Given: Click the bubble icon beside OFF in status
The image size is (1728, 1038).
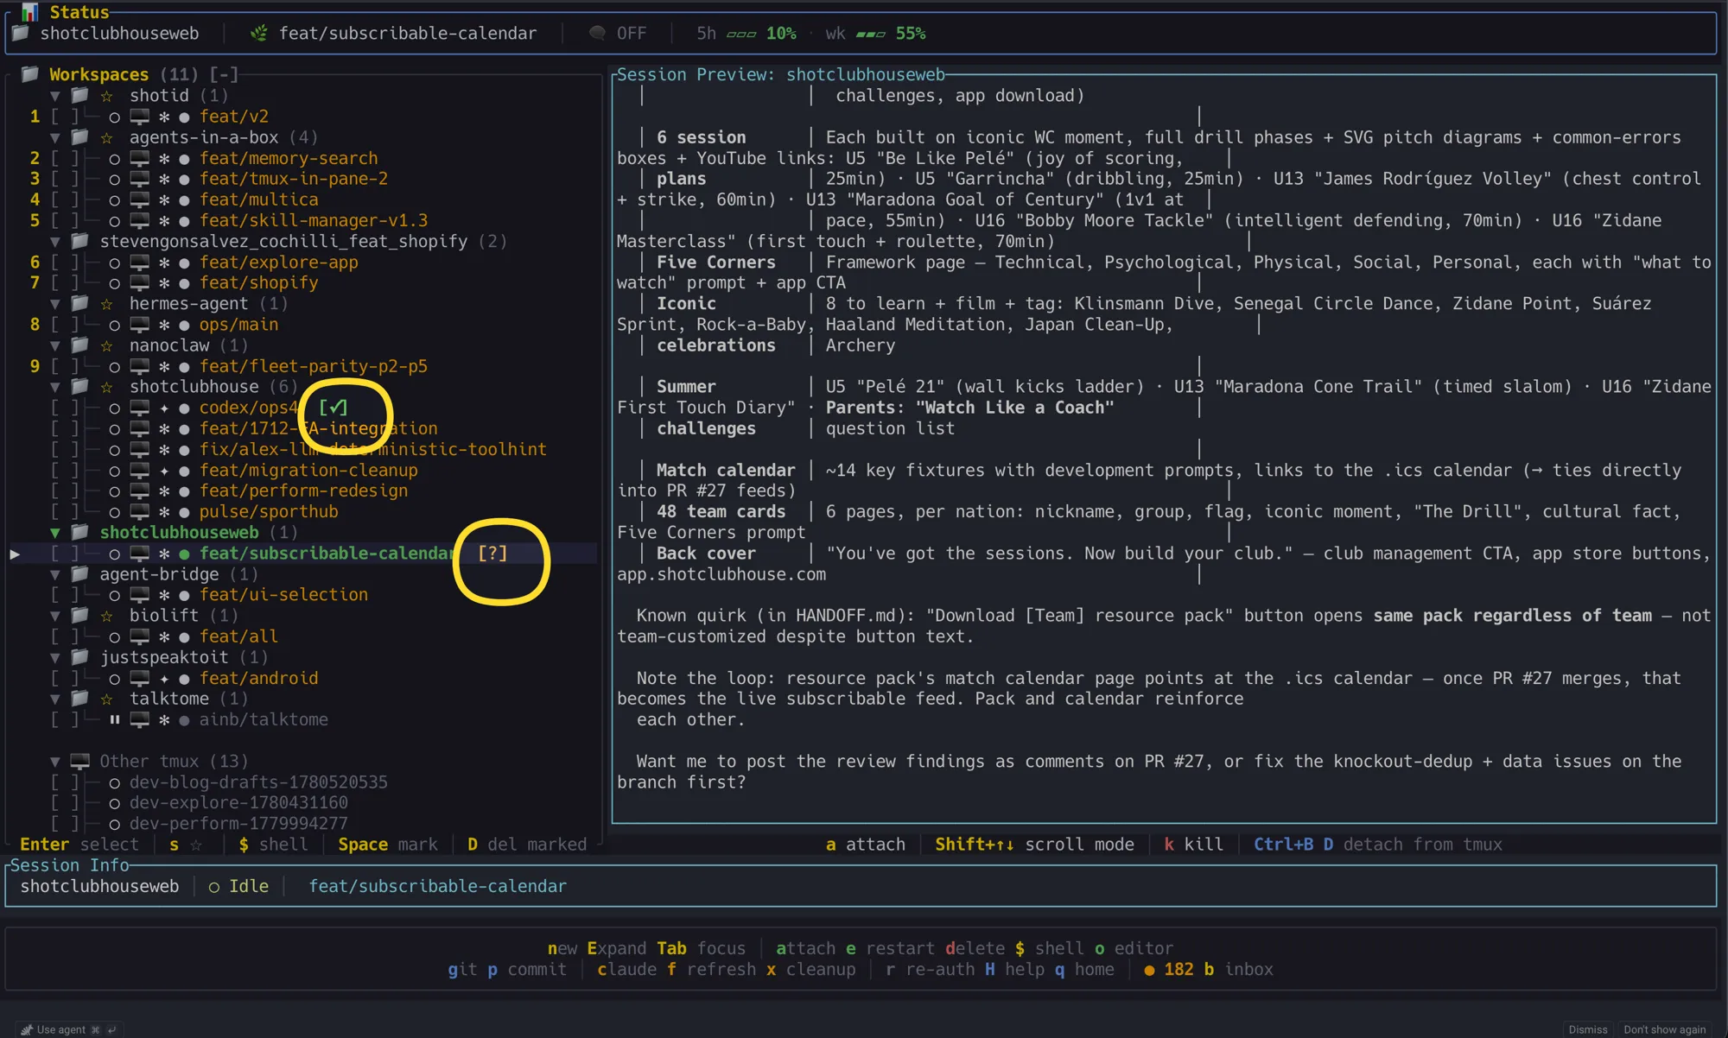Looking at the screenshot, I should point(597,33).
